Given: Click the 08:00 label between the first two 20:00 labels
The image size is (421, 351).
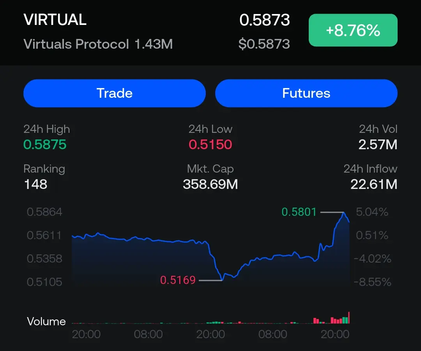Looking at the screenshot, I should (148, 334).
